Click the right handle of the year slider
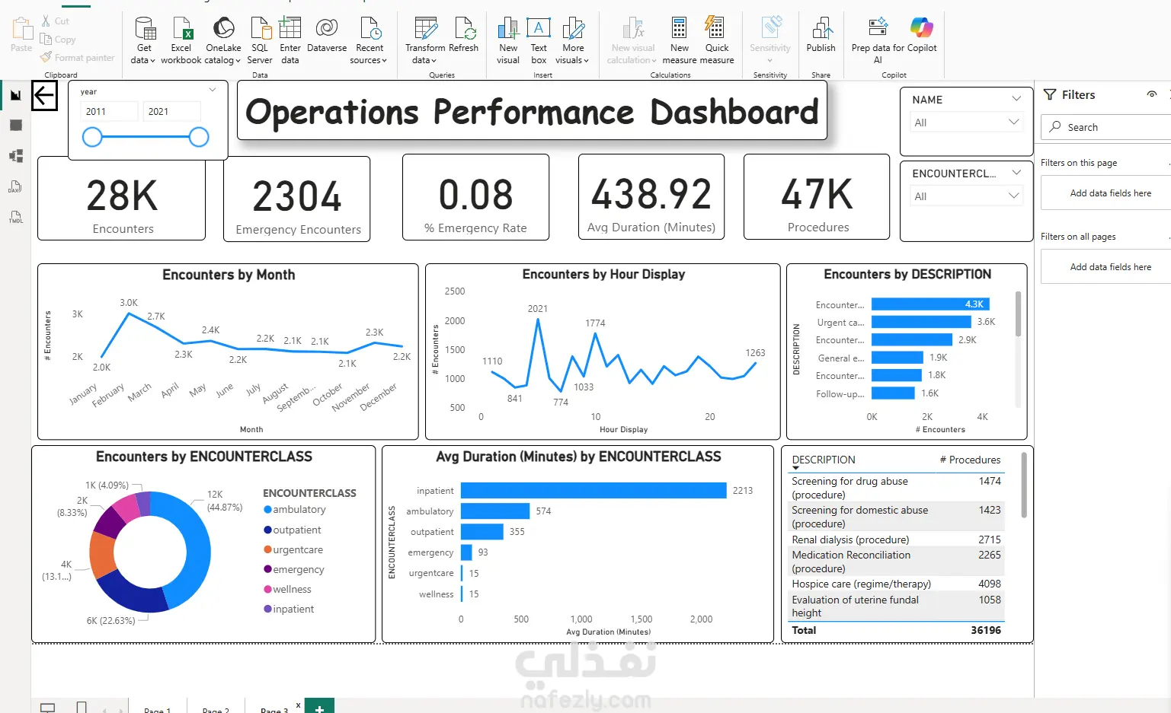1171x713 pixels. (x=199, y=137)
